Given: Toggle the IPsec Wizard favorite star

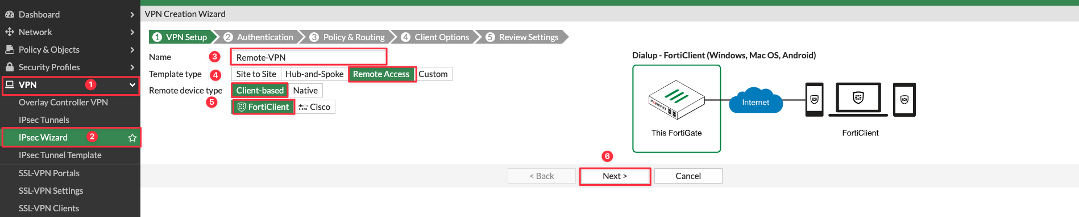Looking at the screenshot, I should pyautogui.click(x=132, y=138).
